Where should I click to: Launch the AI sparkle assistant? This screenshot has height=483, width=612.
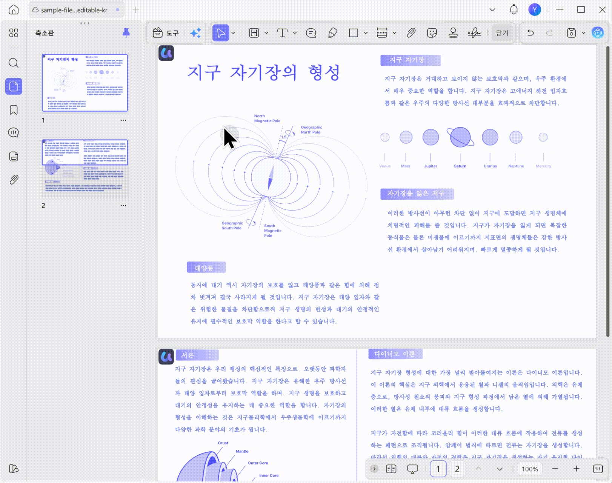coord(195,33)
